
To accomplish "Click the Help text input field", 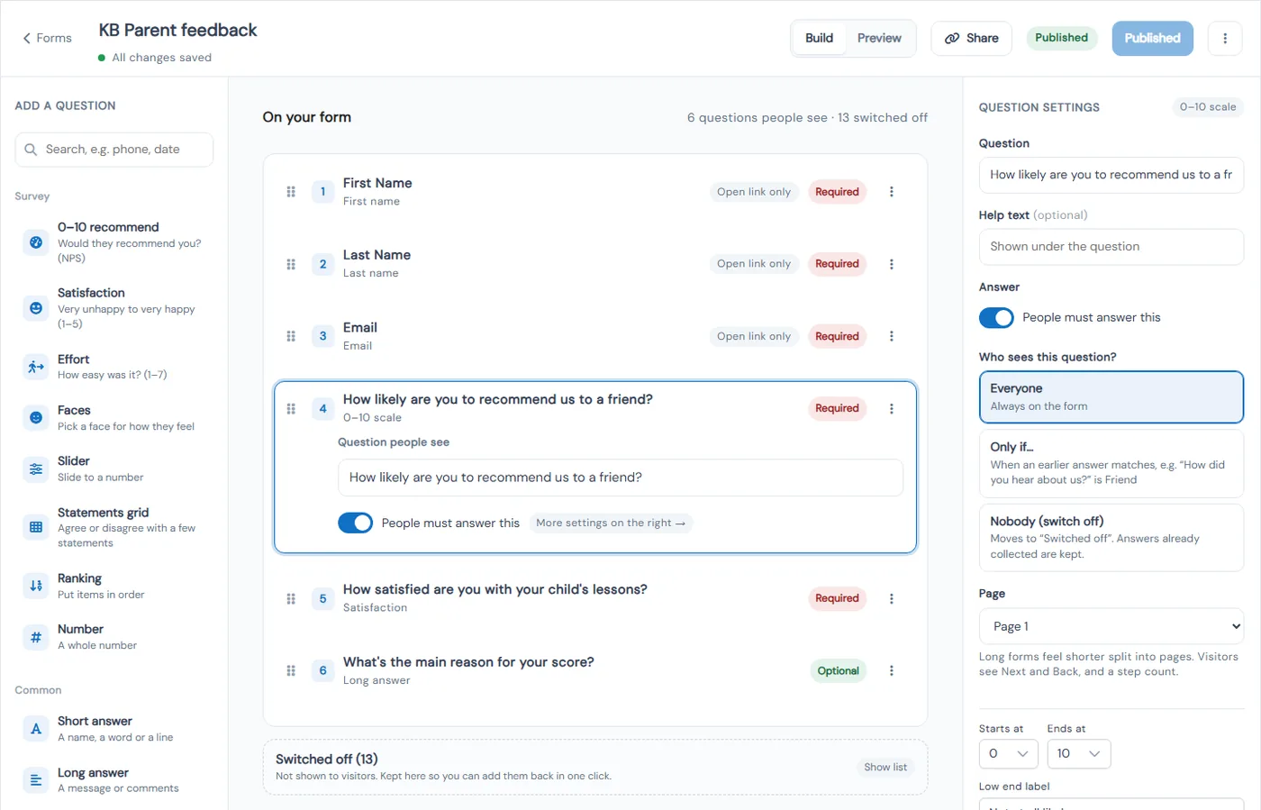I will (1111, 247).
